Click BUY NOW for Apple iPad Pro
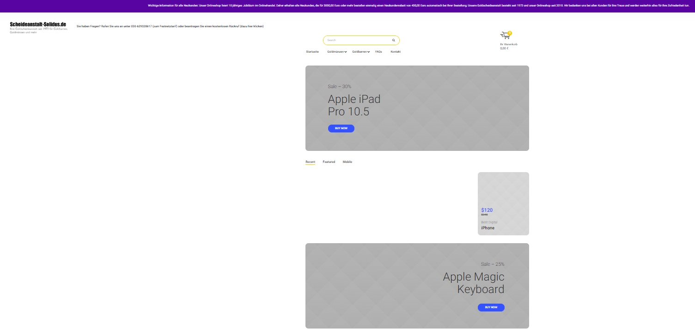Viewport: 695px width, 335px height. pos(341,128)
